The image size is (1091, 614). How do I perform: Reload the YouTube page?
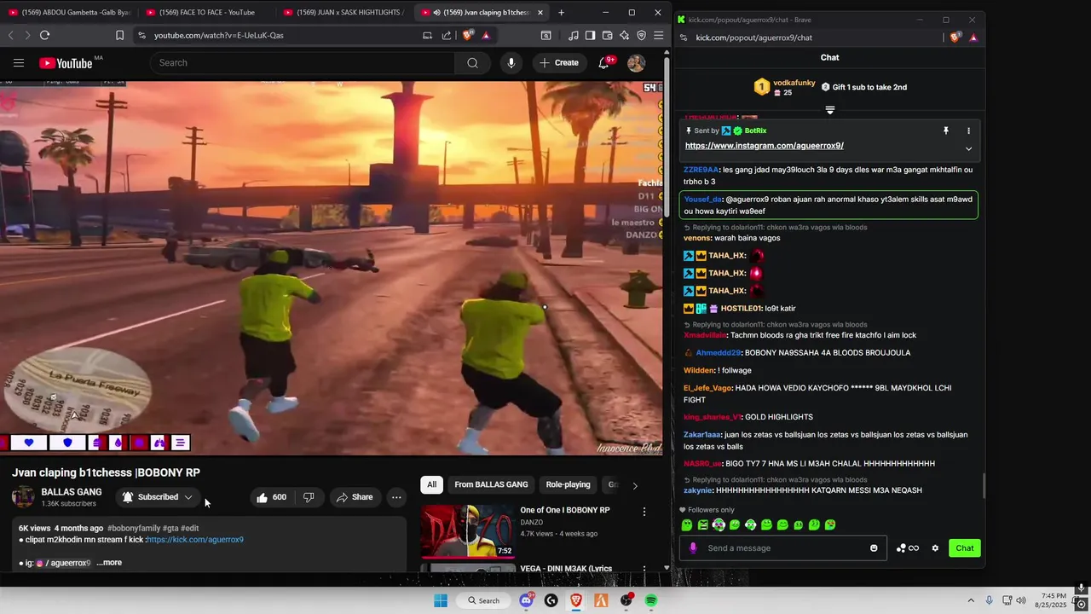point(44,35)
